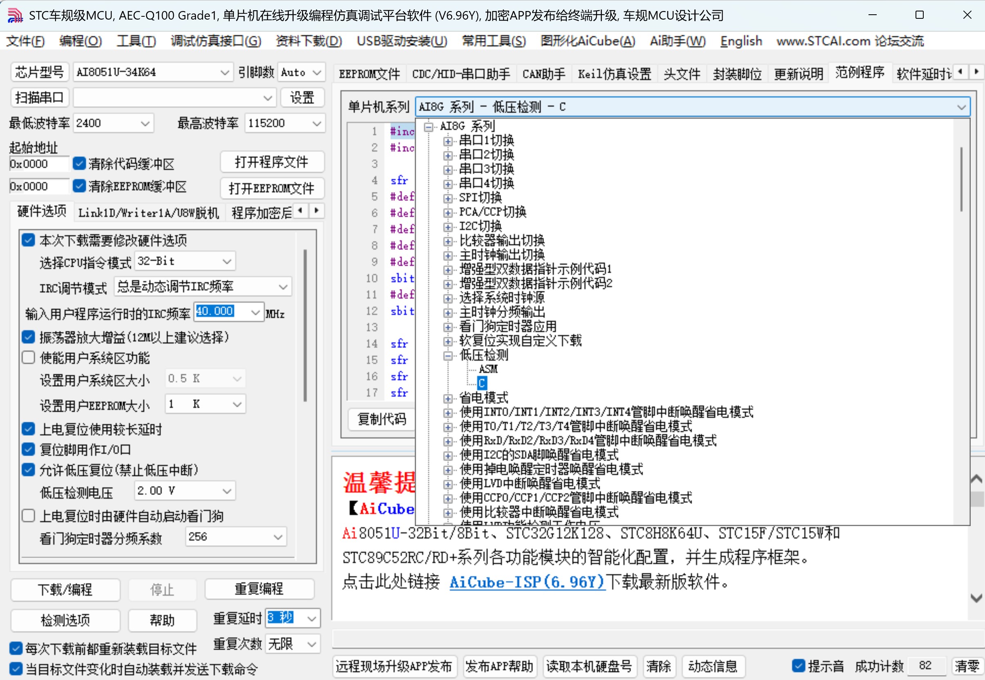Toggle 复位脚用作I/O口 checkbox
The width and height of the screenshot is (985, 680).
click(x=28, y=449)
